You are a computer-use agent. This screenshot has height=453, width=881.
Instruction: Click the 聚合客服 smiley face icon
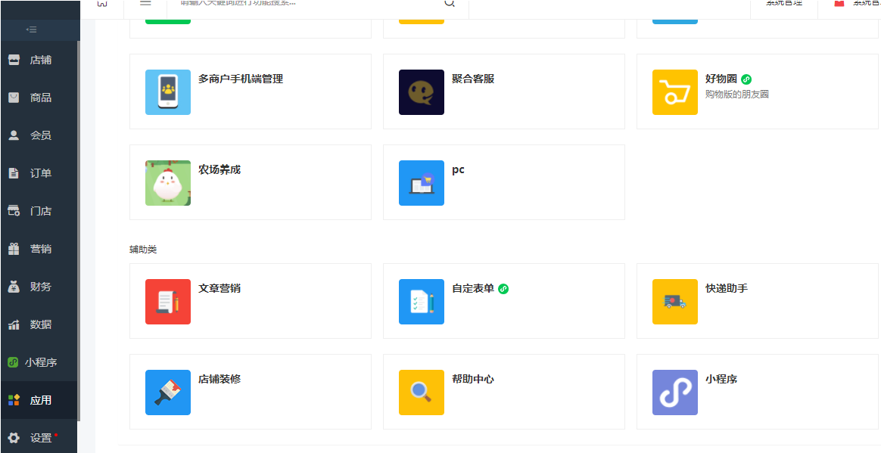[421, 92]
